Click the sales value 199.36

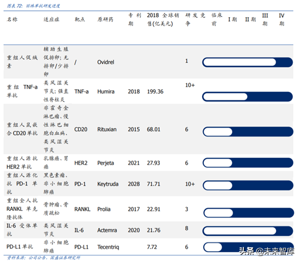[155, 91]
